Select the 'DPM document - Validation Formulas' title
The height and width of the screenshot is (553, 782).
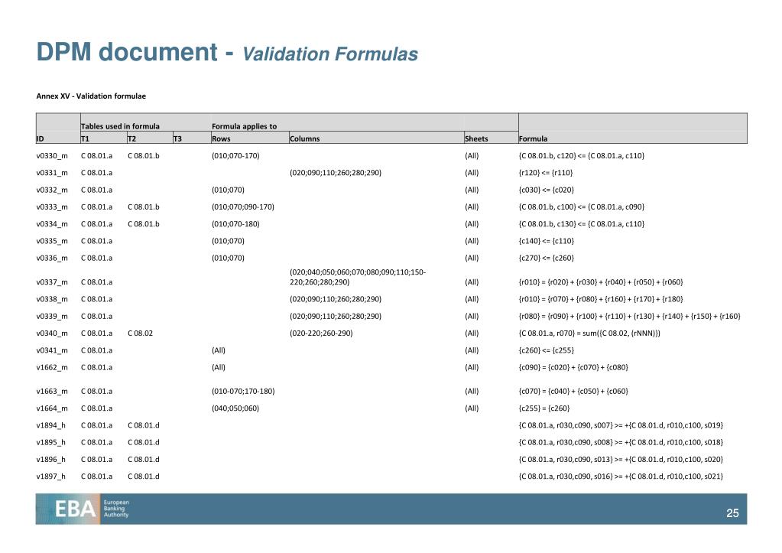click(x=227, y=53)
